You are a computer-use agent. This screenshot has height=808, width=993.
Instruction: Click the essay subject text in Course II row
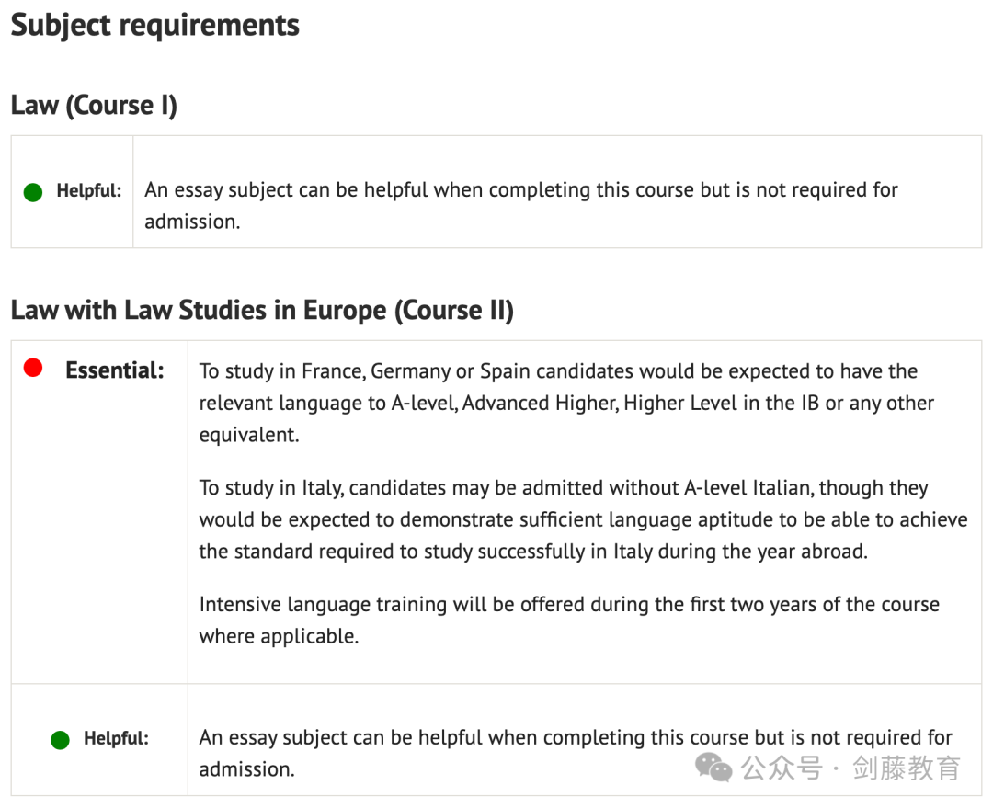coord(575,753)
